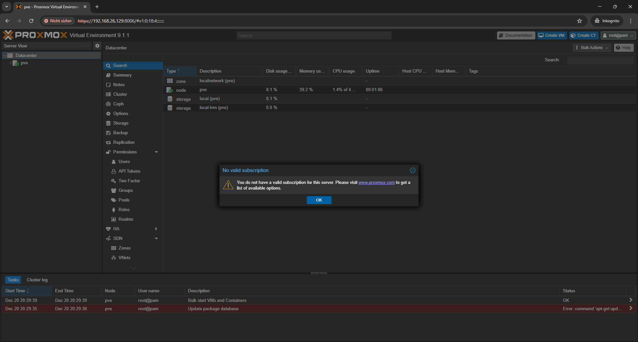Image resolution: width=638 pixels, height=342 pixels.
Task: Open the Bulk Actions menu
Action: point(591,47)
